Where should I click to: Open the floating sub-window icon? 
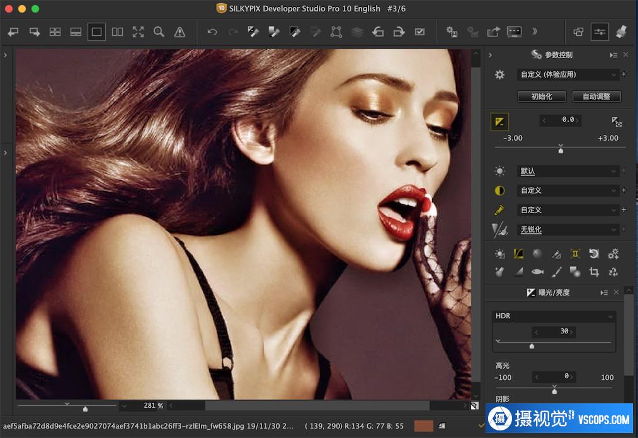(578, 32)
